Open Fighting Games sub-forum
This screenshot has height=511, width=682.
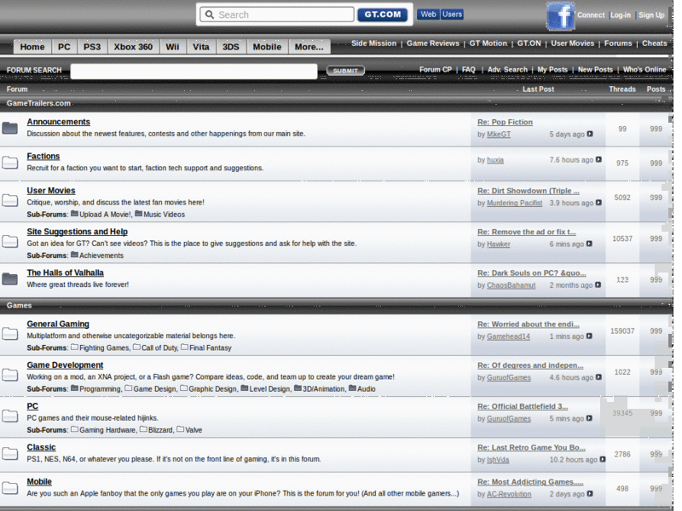pos(104,347)
